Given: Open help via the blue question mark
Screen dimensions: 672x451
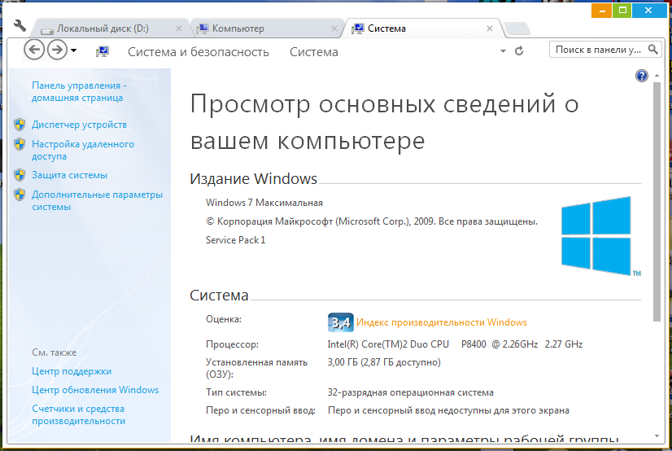Looking at the screenshot, I should pyautogui.click(x=642, y=76).
